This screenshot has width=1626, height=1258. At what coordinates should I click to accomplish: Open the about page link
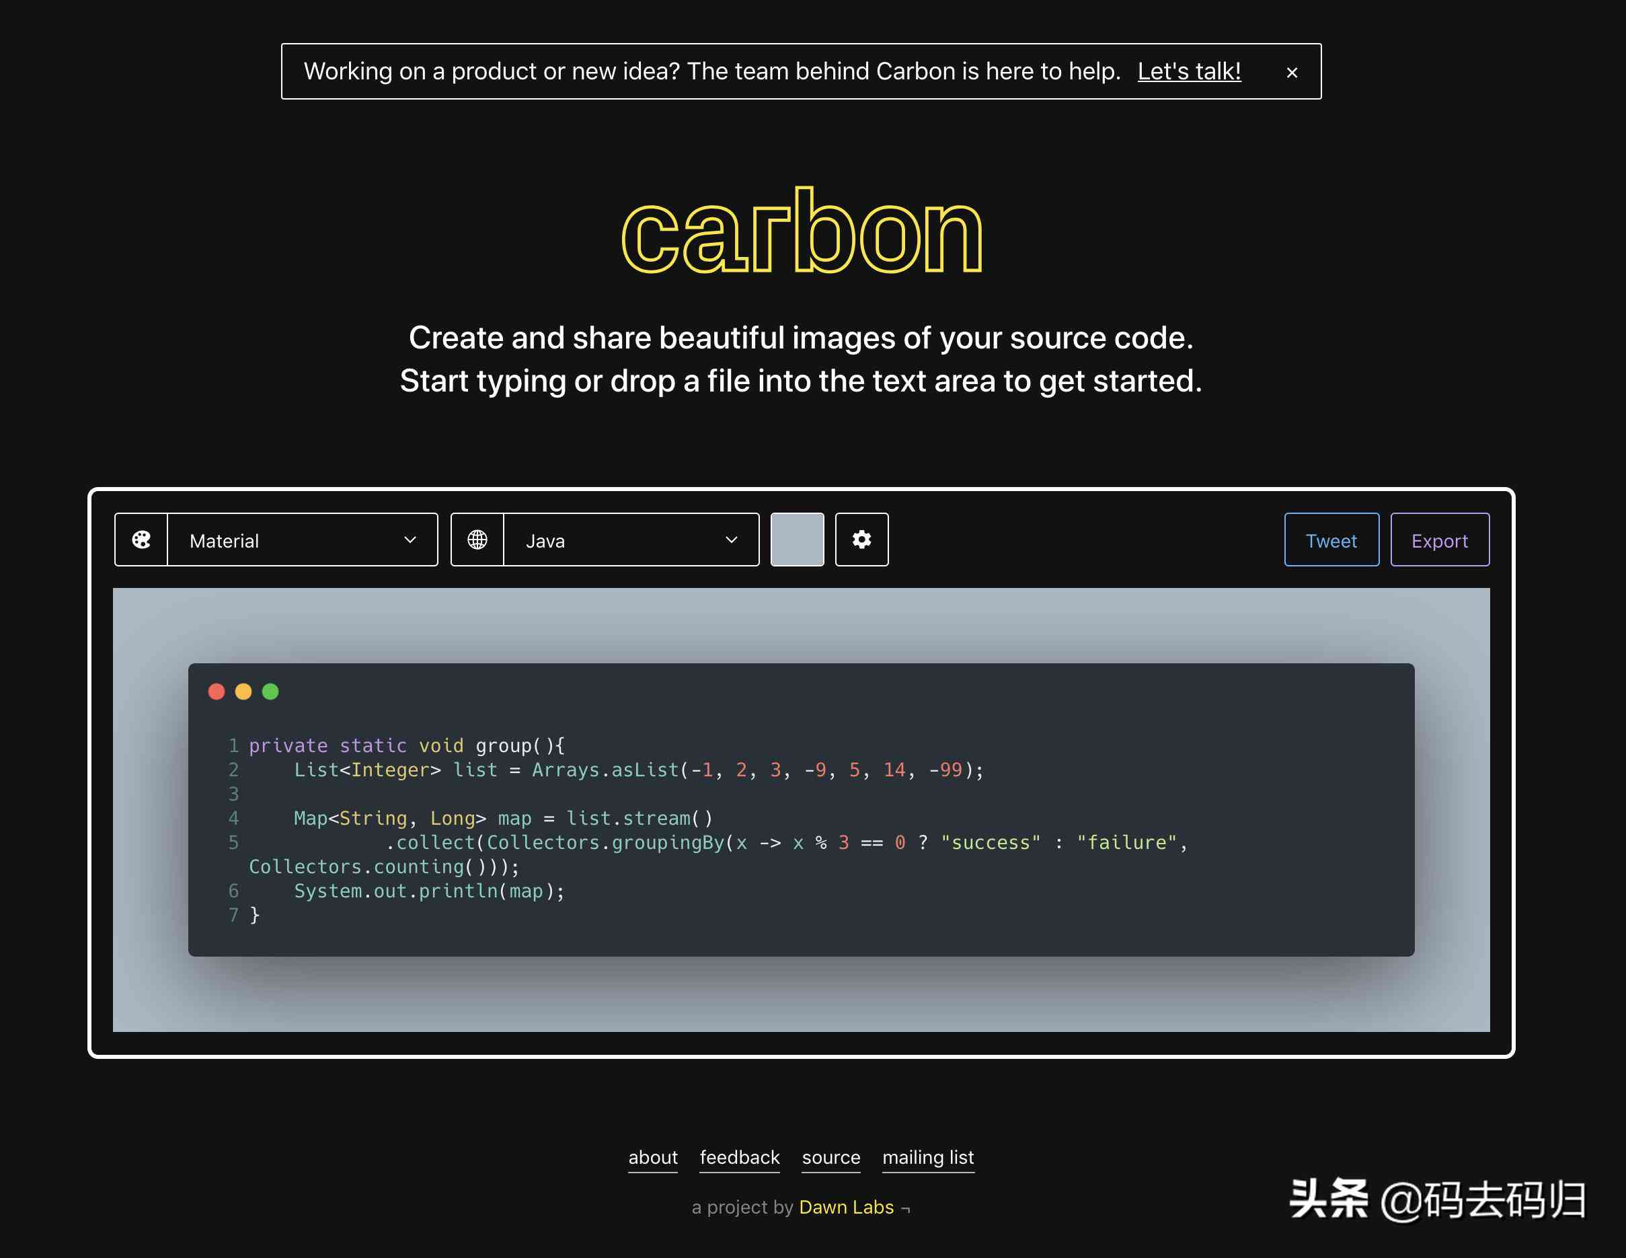pos(651,1158)
